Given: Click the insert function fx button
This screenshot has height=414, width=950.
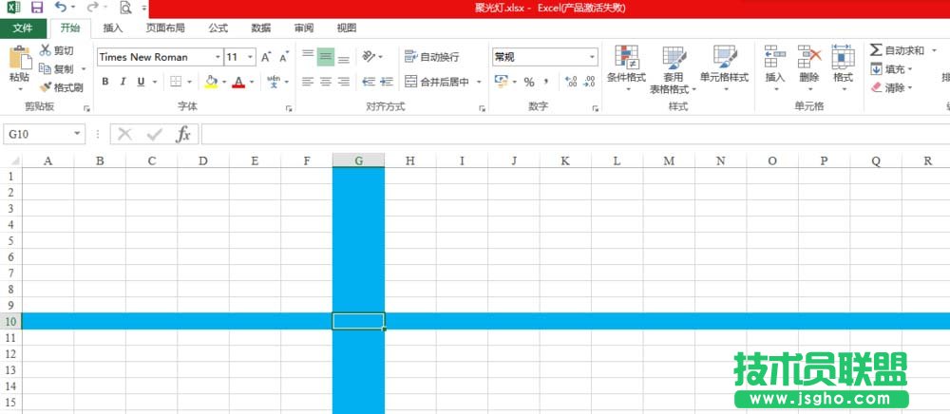Looking at the screenshot, I should [183, 134].
